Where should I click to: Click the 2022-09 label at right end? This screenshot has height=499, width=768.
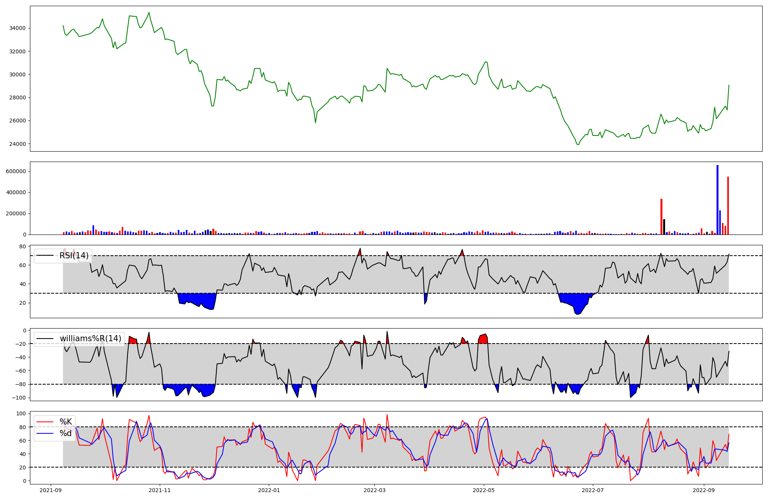point(704,490)
